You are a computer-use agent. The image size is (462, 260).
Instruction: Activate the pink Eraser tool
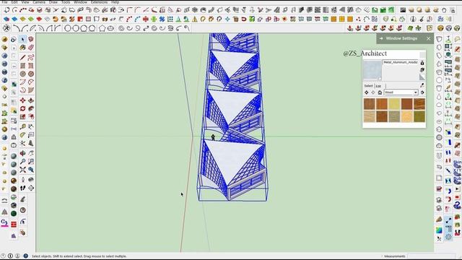pyautogui.click(x=31, y=47)
